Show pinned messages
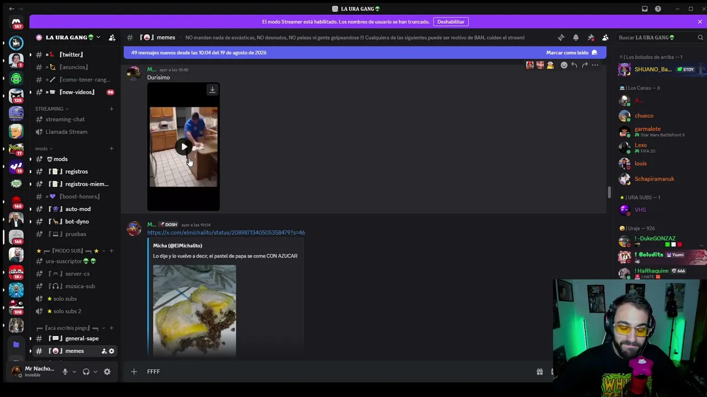This screenshot has width=707, height=397. click(x=590, y=37)
